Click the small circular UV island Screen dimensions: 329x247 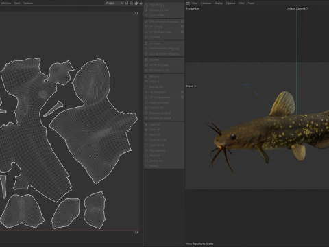coord(42,94)
